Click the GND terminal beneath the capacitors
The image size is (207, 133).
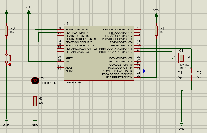(x=182, y=124)
